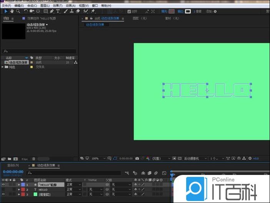Create new folder in Project panel
270x203 pixels.
click(10, 159)
